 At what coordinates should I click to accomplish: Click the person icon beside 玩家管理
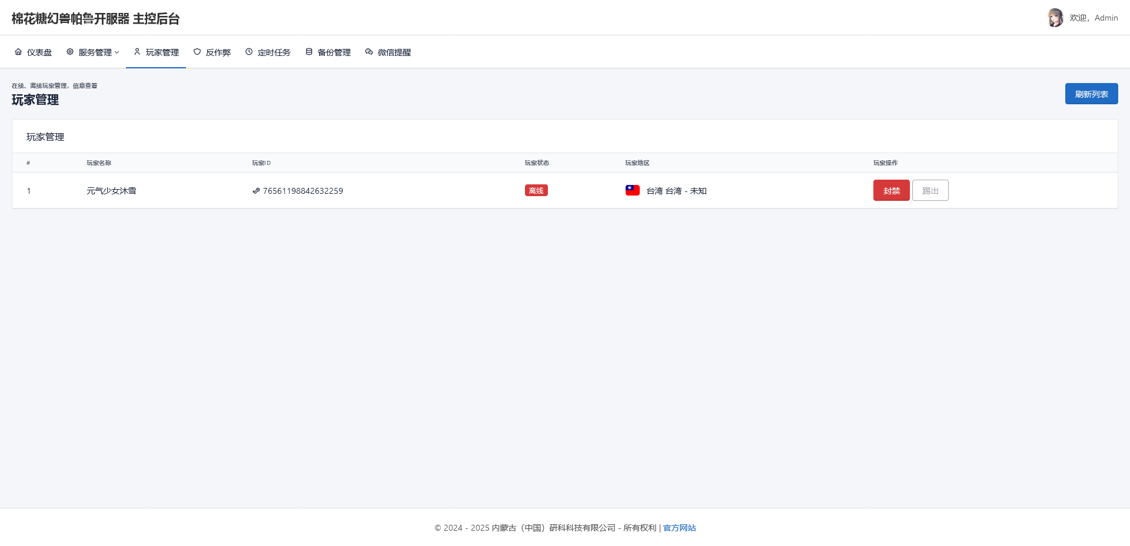coord(136,52)
